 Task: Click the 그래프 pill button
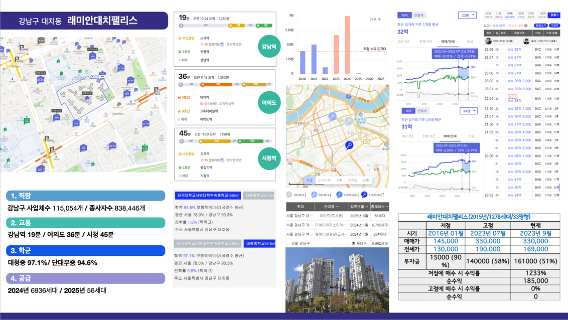click(554, 26)
